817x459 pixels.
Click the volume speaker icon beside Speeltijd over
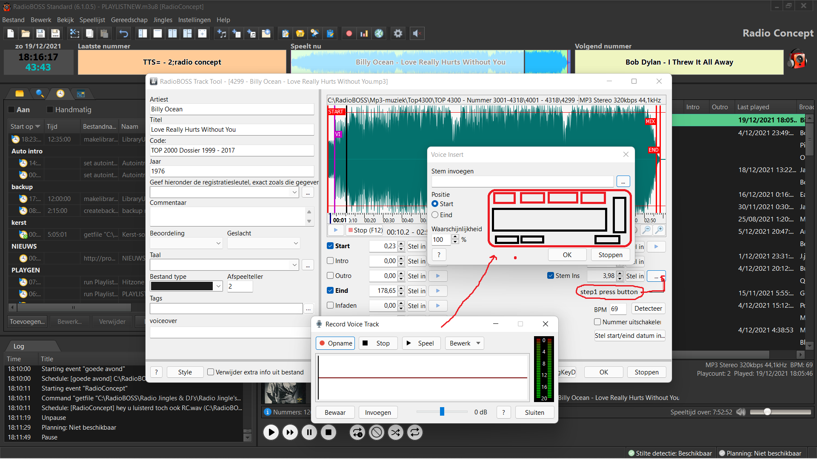tap(741, 412)
